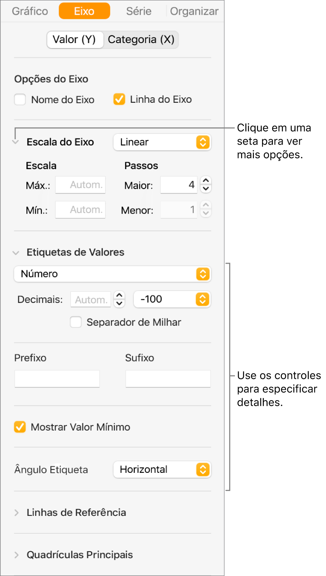The width and height of the screenshot is (326, 576).
Task: Click the Menor stepper up arrow
Action: click(x=206, y=206)
